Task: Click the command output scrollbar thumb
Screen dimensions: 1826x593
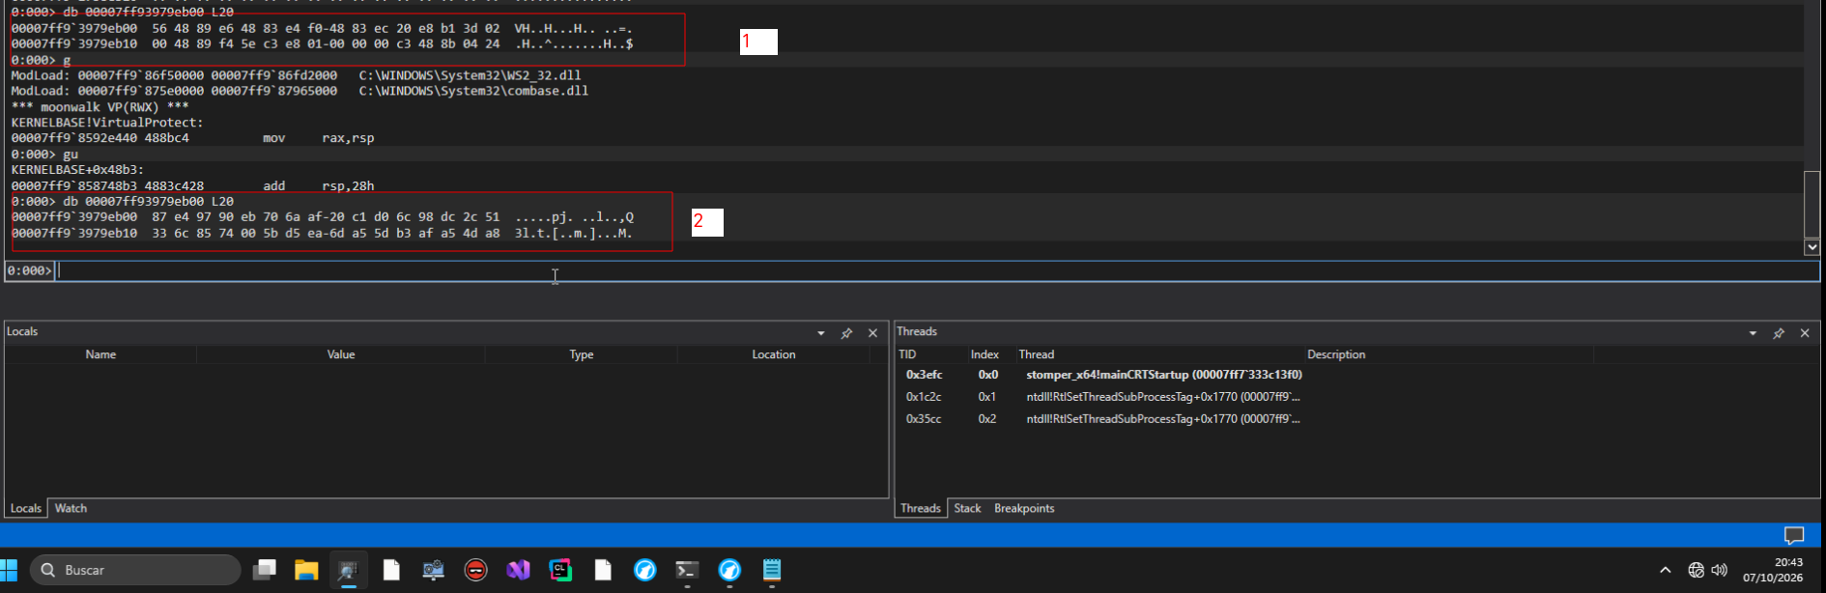Action: pyautogui.click(x=1812, y=204)
